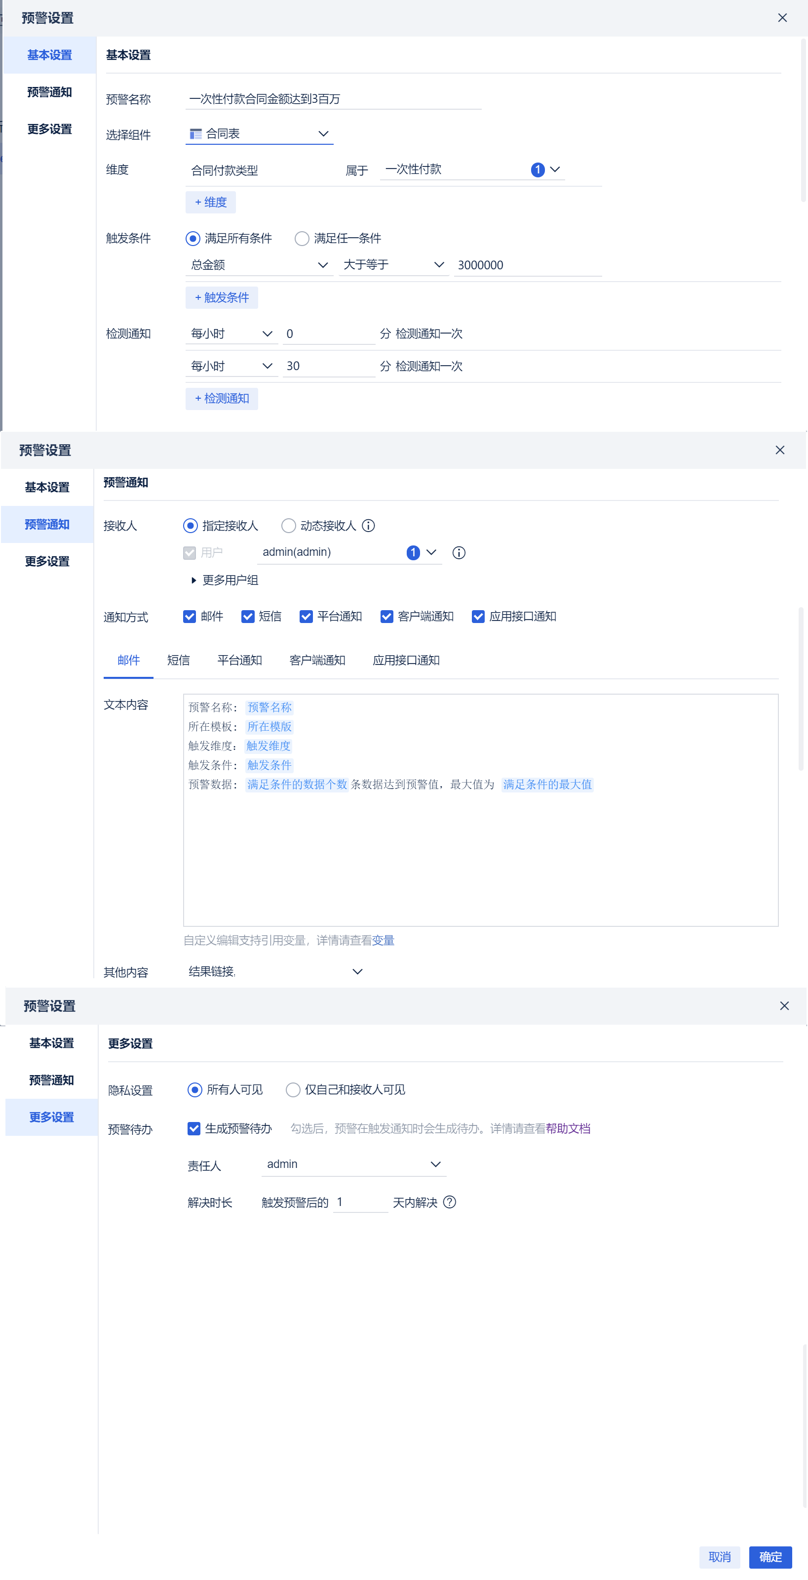Choose the 动态接收人 radio button
808x1580 pixels.
(289, 526)
